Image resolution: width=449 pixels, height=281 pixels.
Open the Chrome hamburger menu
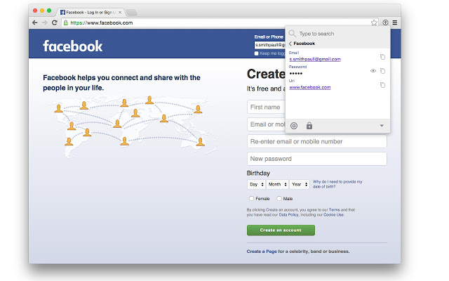[x=395, y=22]
